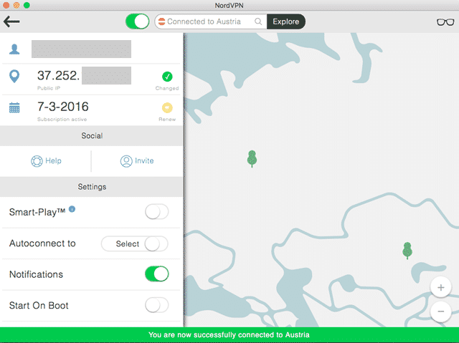Click the green connected to Austria status banner
Image resolution: width=459 pixels, height=343 pixels.
click(229, 335)
